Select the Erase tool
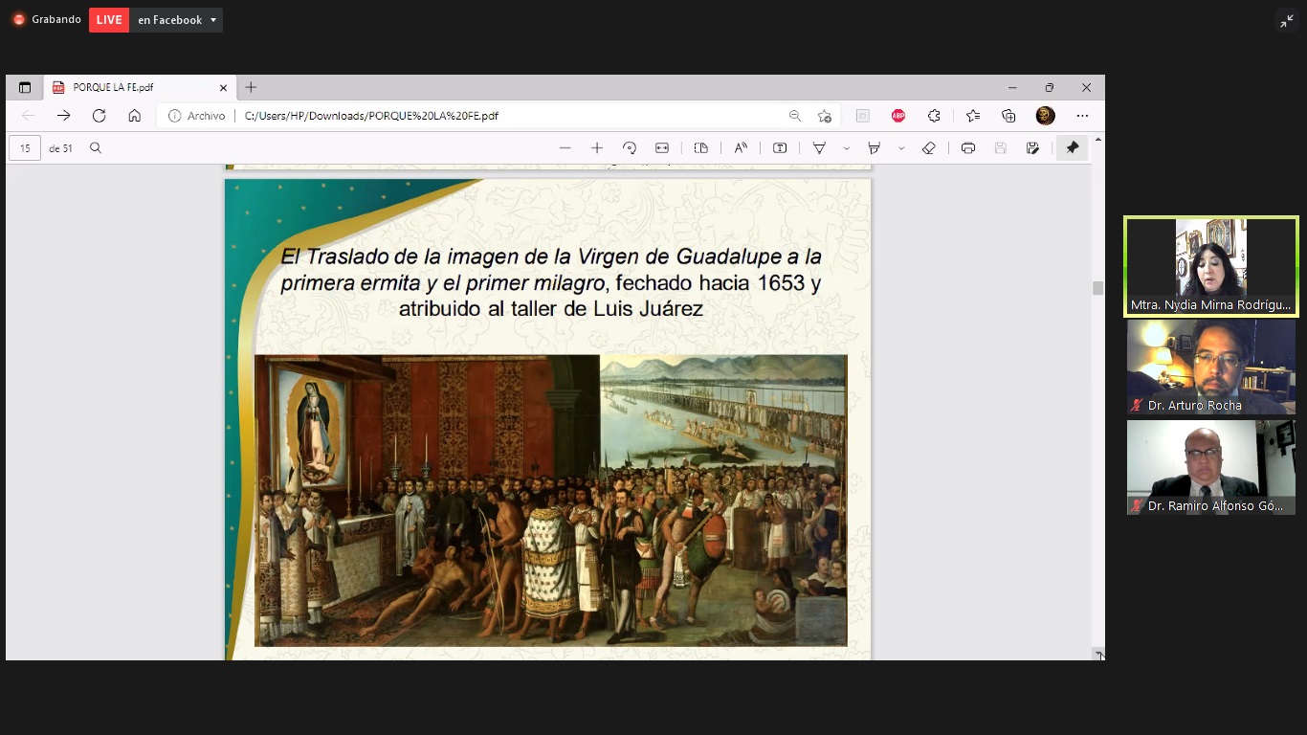Image resolution: width=1307 pixels, height=735 pixels. click(928, 148)
